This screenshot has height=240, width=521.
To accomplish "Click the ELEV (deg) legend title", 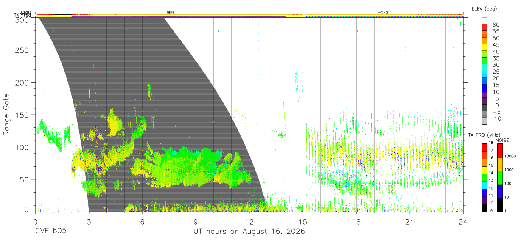I will 484,8.
